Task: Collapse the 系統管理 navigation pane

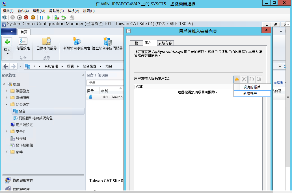Action: pos(83,75)
